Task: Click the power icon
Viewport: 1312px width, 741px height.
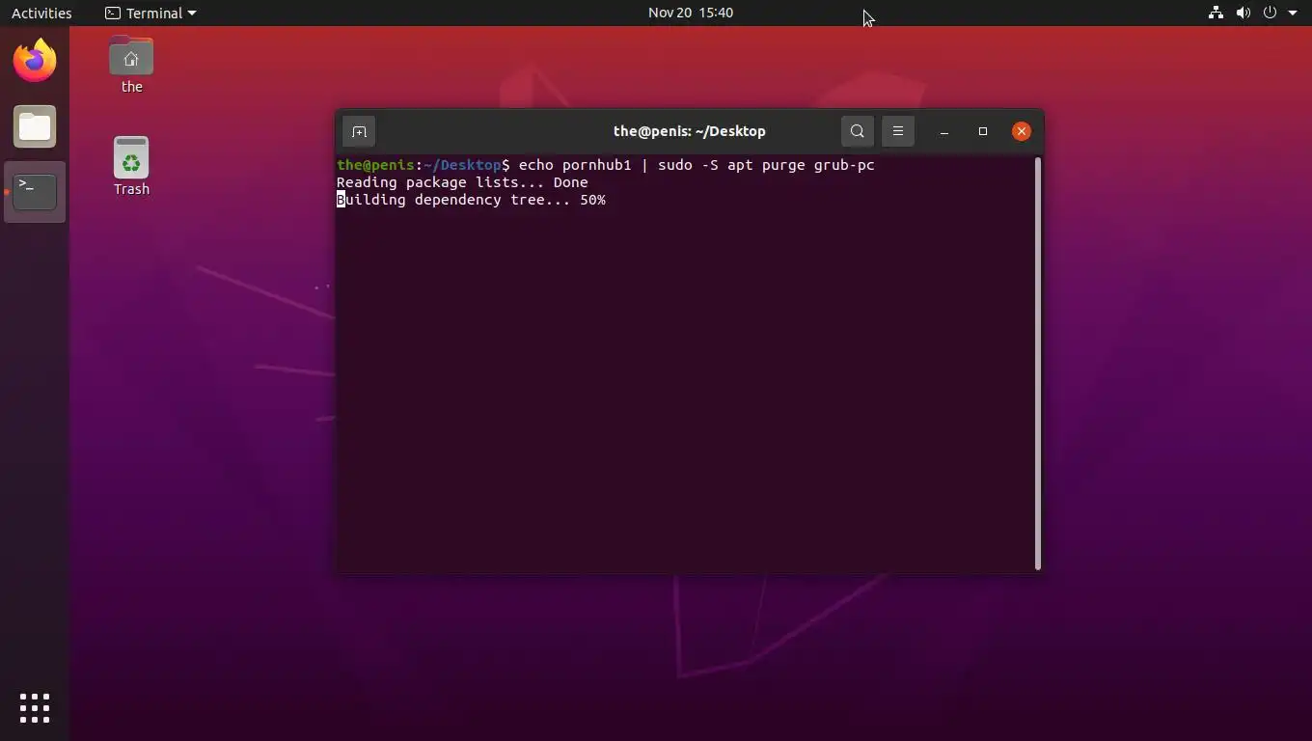Action: coord(1270,13)
